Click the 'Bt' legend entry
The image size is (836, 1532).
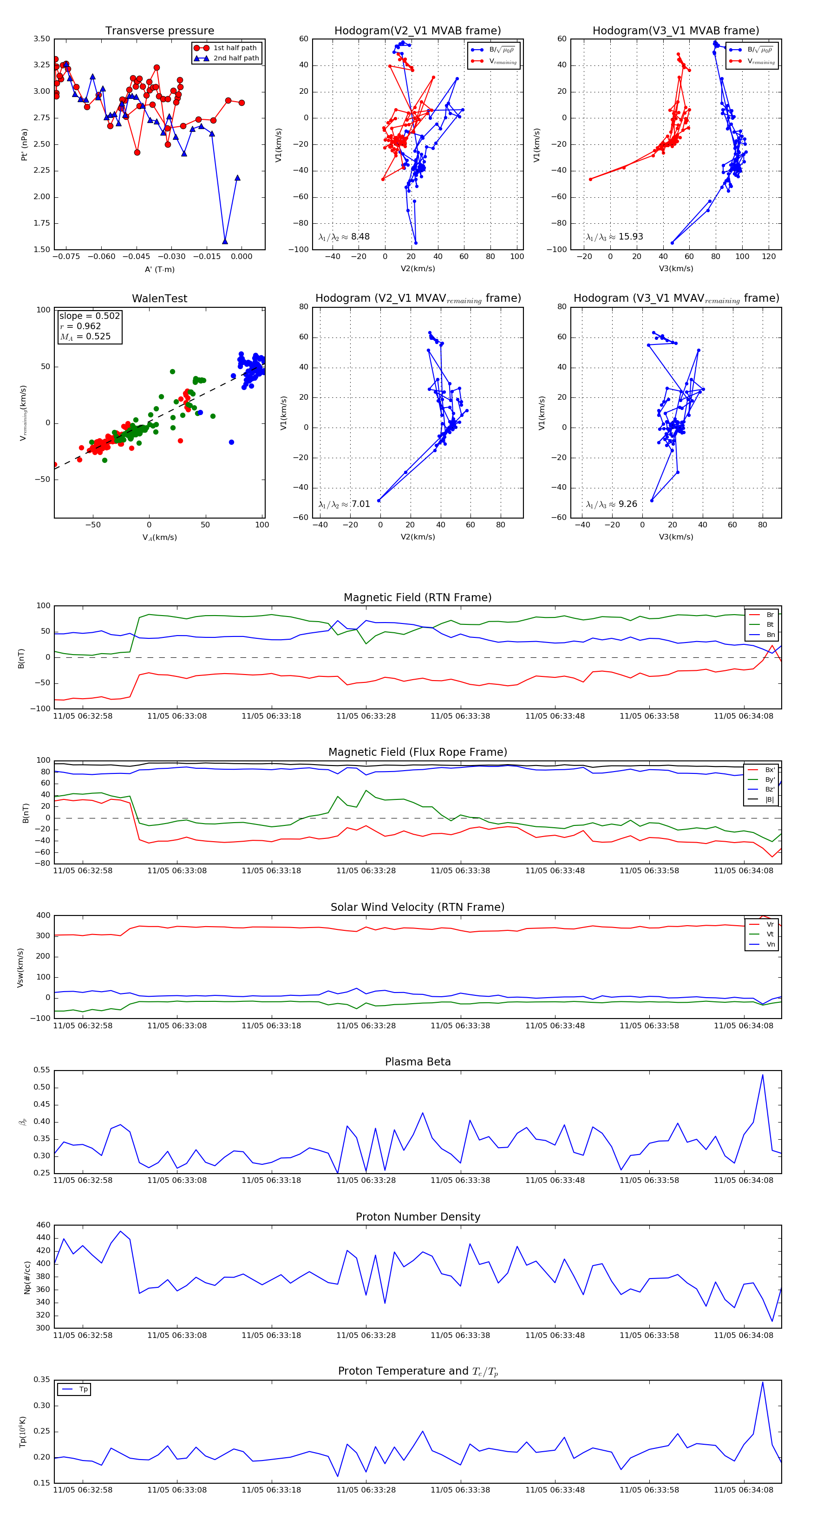coord(762,625)
